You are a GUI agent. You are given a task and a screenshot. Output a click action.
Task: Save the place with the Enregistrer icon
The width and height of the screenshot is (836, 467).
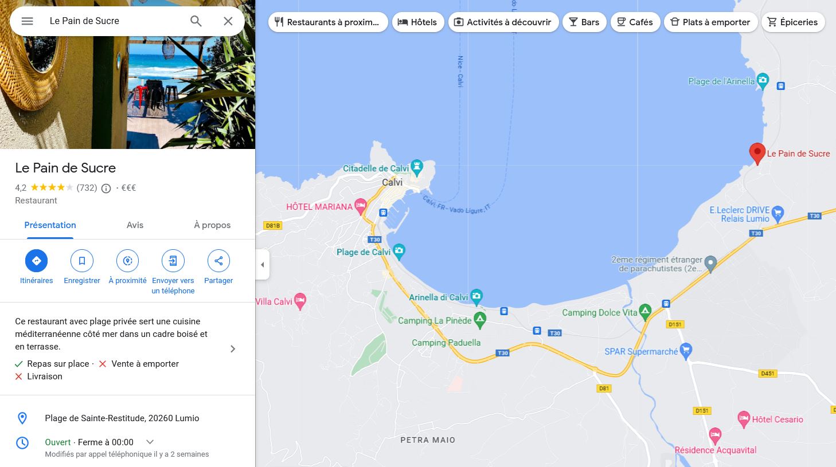coord(82,261)
